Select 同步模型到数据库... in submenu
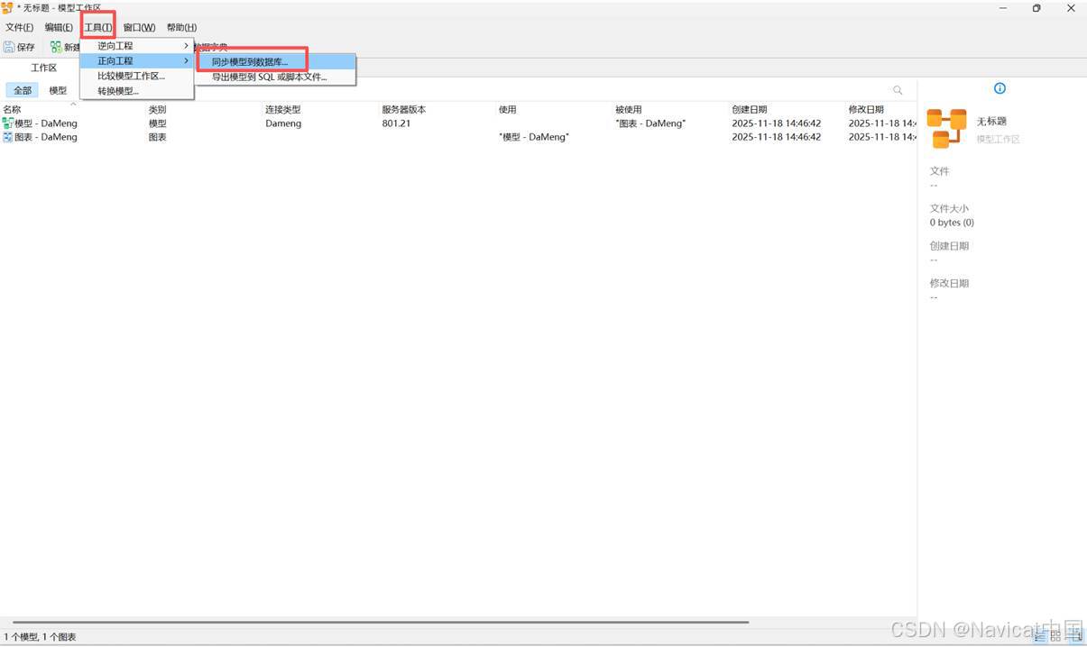This screenshot has height=647, width=1087. coord(278,62)
